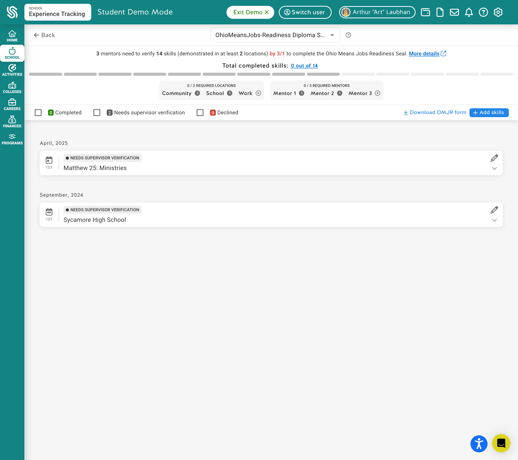Open notifications bell icon
Image resolution: width=518 pixels, height=460 pixels.
click(x=469, y=12)
